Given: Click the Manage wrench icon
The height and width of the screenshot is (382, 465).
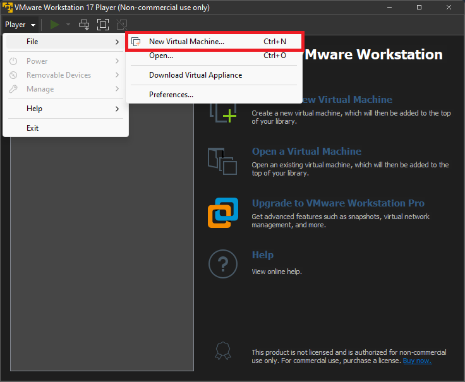Looking at the screenshot, I should (13, 89).
